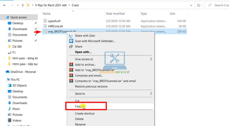Expand the 'Give access to' submenu

[x=111, y=59]
